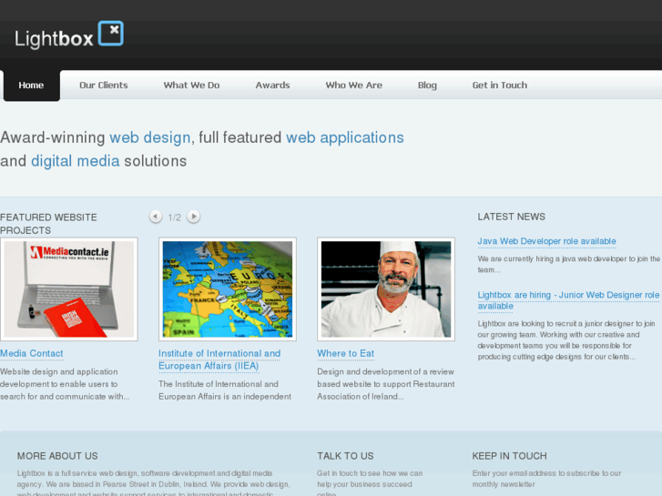The height and width of the screenshot is (496, 662).
Task: View the Mediacontact.ie laptop thumbnail
Action: tap(69, 289)
